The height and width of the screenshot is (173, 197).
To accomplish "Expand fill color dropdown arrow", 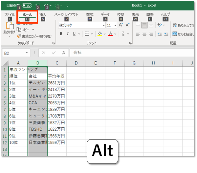I will tap(104, 34).
